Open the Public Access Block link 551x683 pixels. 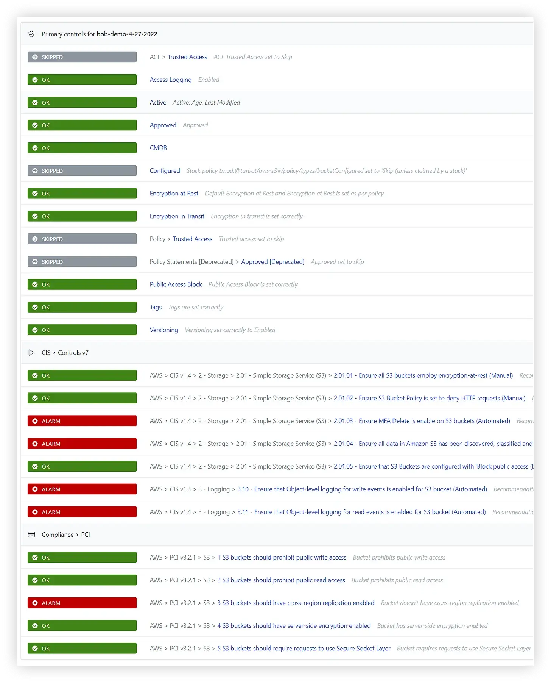176,284
